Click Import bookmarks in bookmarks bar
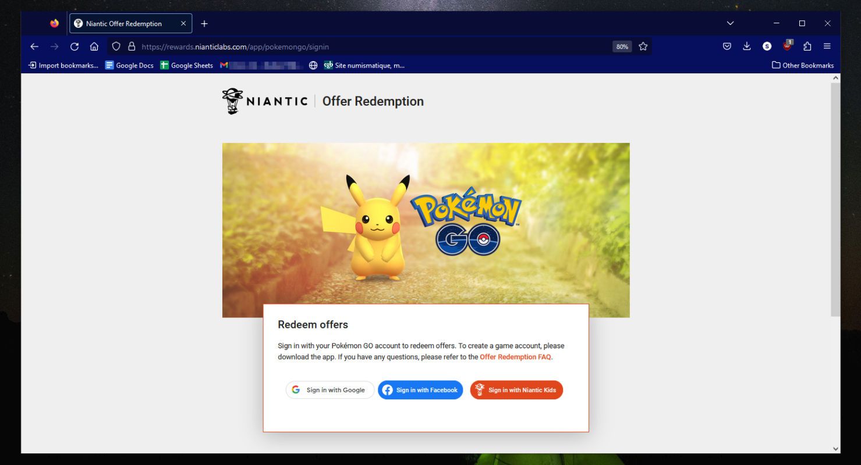 [x=63, y=65]
